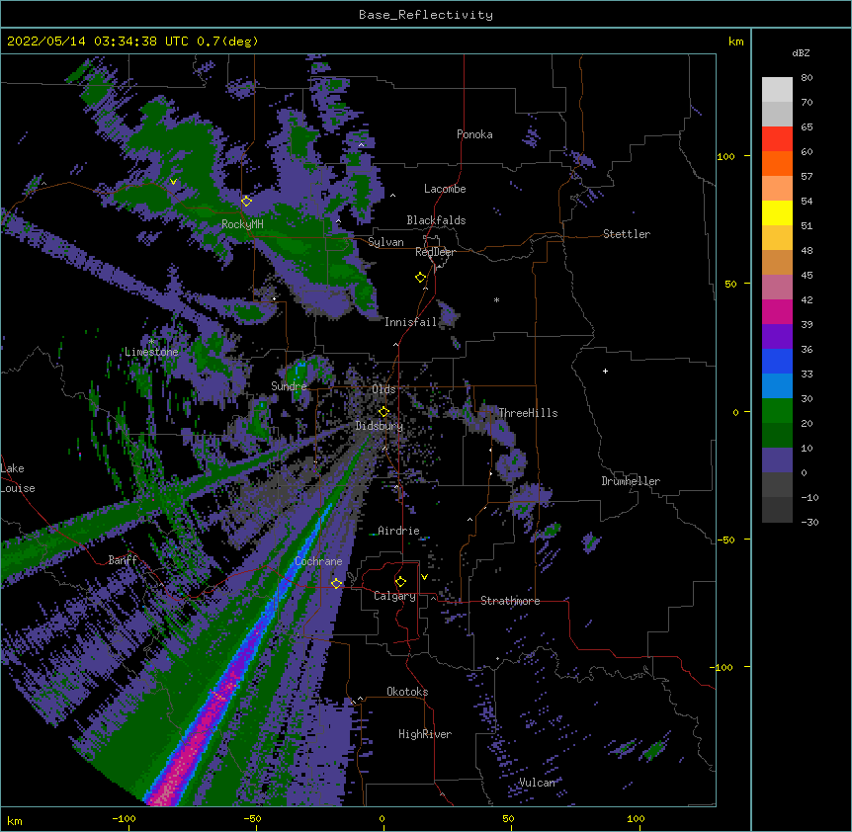Click the Base_Reflectivity title text

coord(426,15)
